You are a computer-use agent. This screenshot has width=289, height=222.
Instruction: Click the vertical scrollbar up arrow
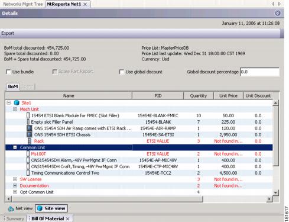tap(275, 103)
